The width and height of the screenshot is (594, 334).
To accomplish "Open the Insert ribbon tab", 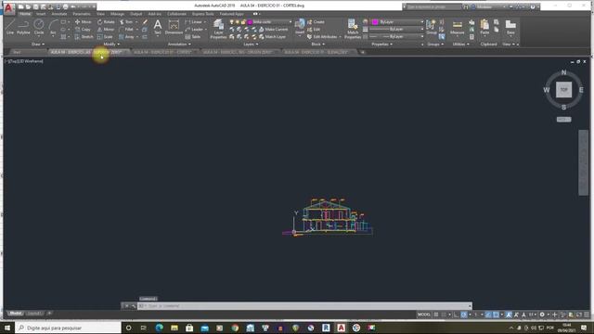I will [41, 14].
